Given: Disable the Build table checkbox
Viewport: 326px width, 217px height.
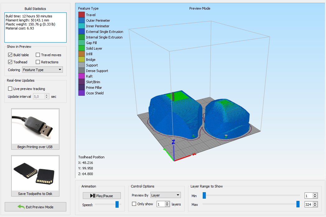Looking at the screenshot, I should (x=10, y=55).
